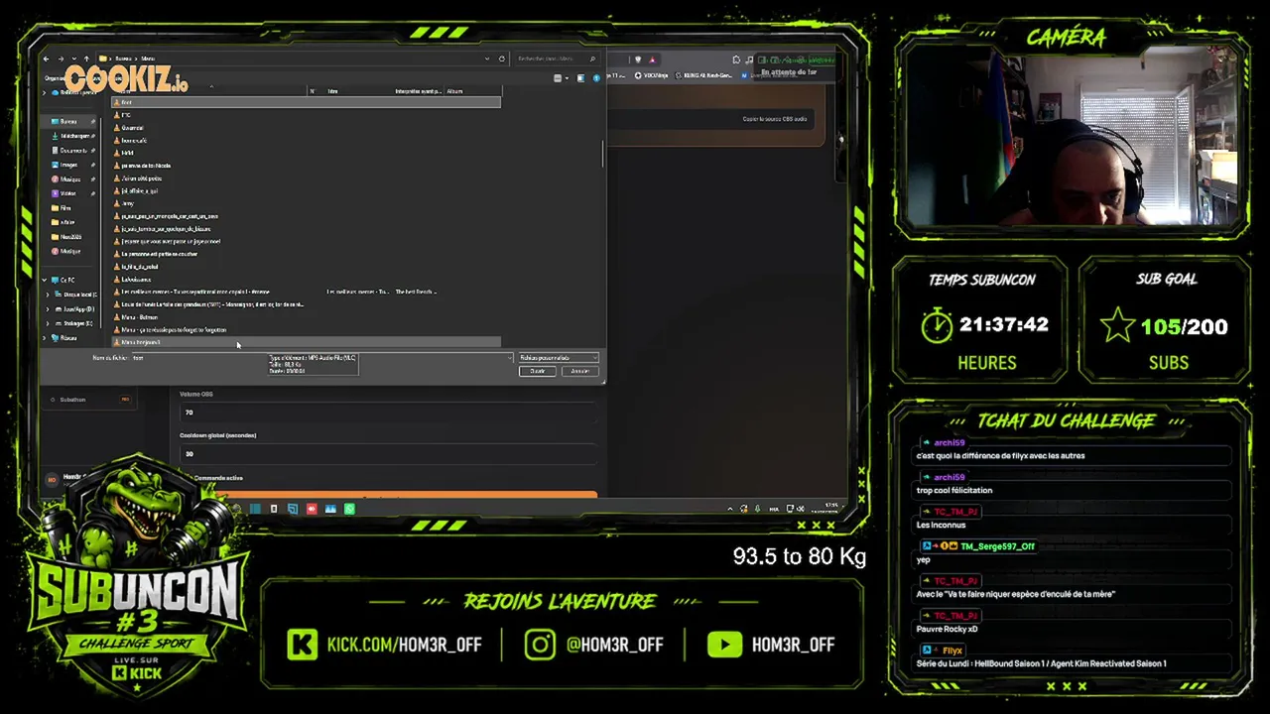Image resolution: width=1270 pixels, height=714 pixels.
Task: Open the red taskbar app icon
Action: (x=312, y=509)
